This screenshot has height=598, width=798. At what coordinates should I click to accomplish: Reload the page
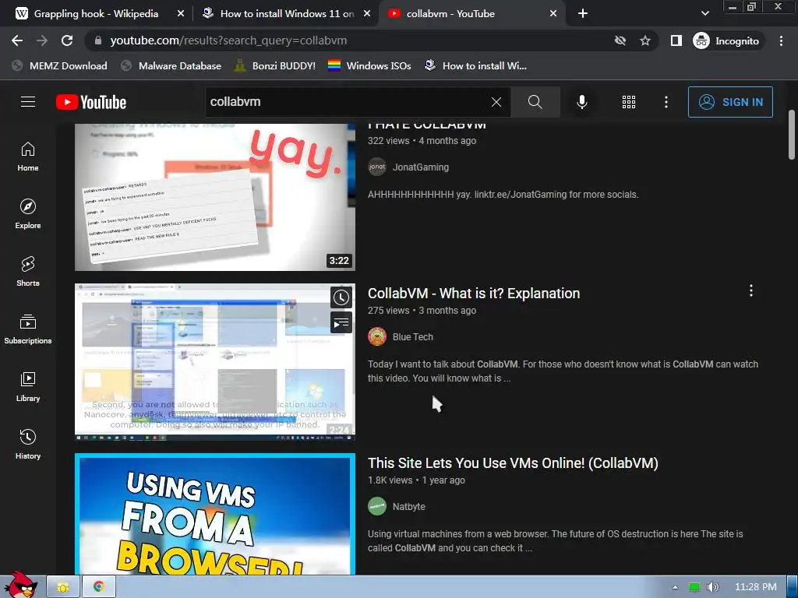pyautogui.click(x=67, y=40)
